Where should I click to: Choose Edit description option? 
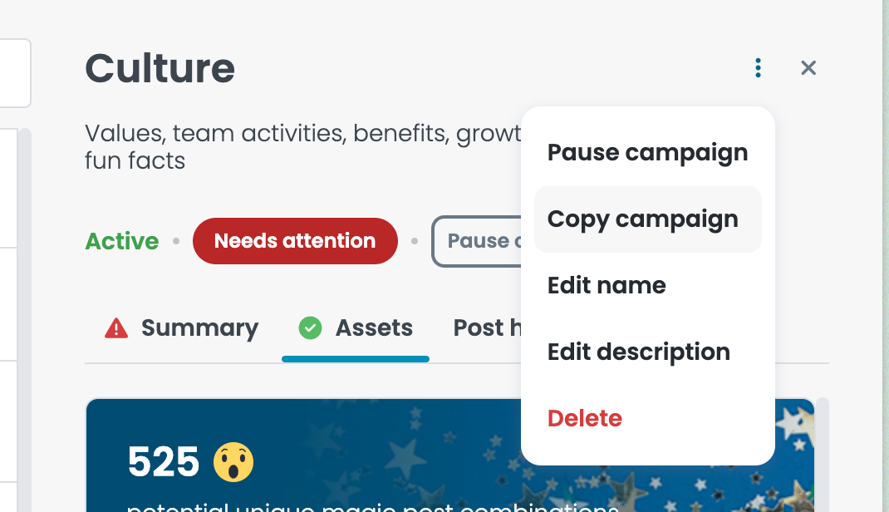[647, 352]
